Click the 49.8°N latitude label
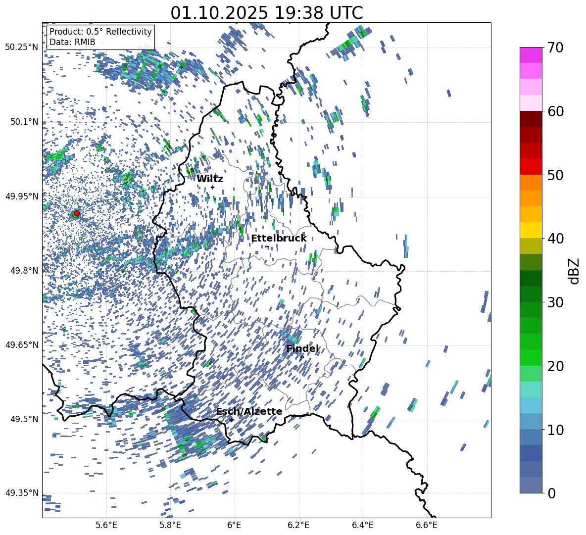 point(24,271)
